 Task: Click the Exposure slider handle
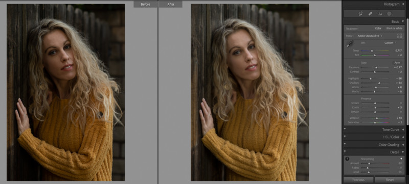click(376, 68)
